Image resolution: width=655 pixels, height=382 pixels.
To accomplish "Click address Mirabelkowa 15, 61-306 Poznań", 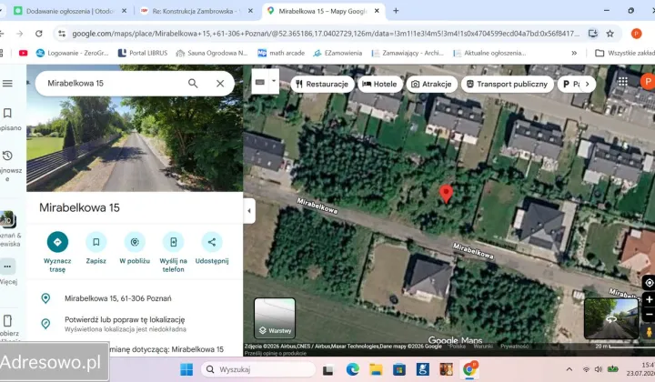I will click(x=117, y=298).
